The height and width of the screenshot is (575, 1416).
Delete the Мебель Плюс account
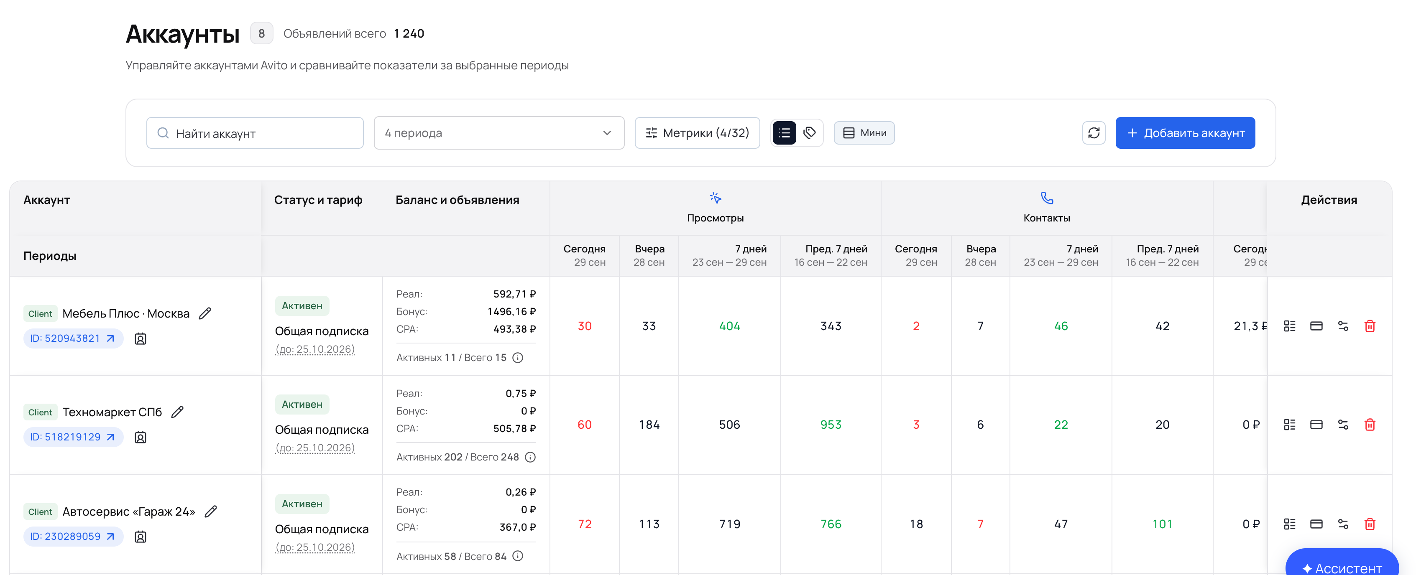1369,326
